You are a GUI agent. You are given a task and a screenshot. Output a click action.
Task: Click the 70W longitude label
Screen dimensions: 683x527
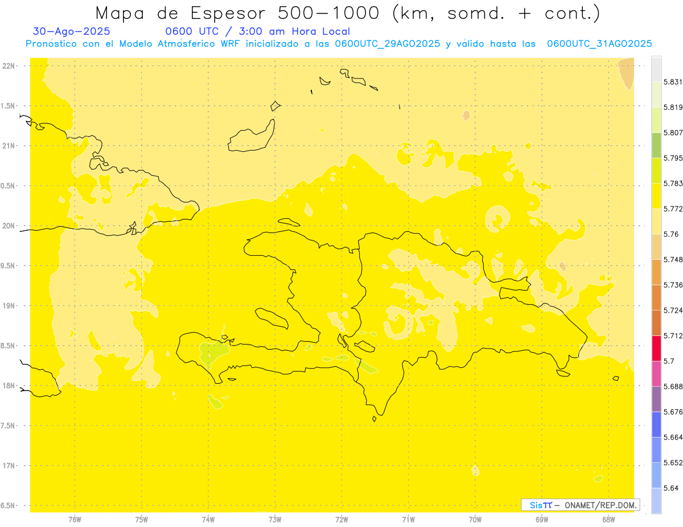475,520
